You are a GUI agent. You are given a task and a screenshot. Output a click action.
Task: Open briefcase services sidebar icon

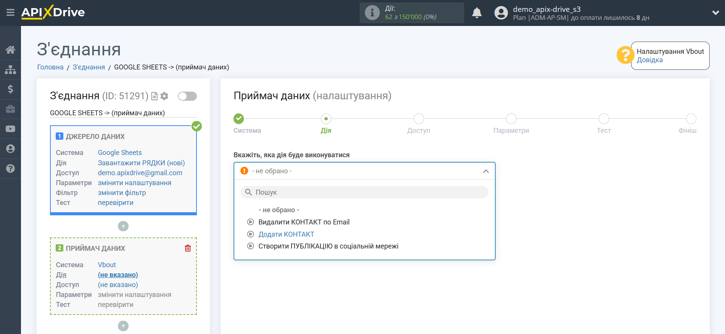(10, 109)
